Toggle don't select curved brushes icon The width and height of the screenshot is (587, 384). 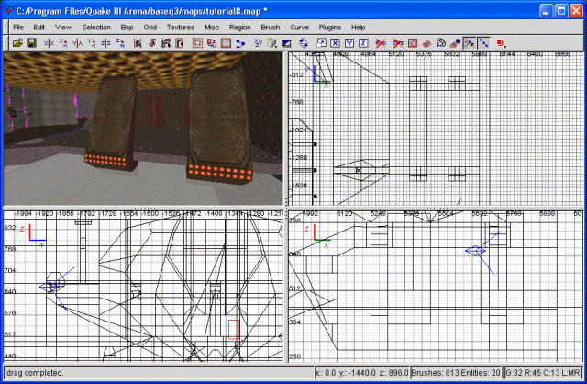coord(381,43)
